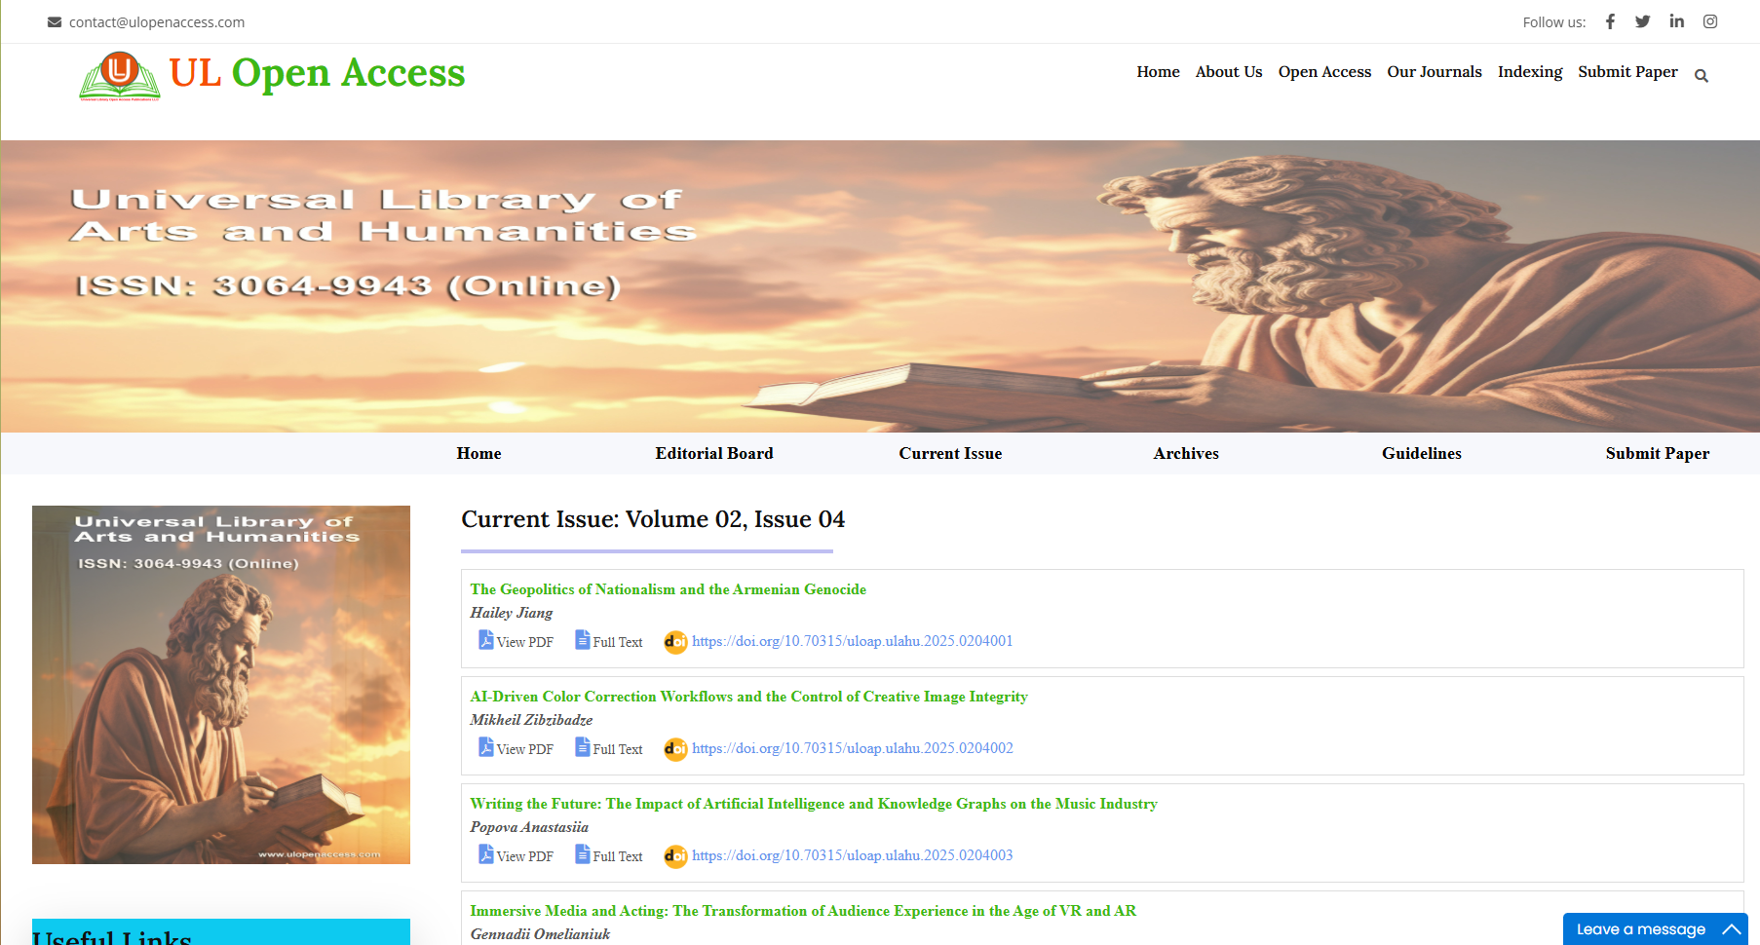The width and height of the screenshot is (1760, 945).
Task: Click DOI link ending in 0204002
Action: (852, 748)
